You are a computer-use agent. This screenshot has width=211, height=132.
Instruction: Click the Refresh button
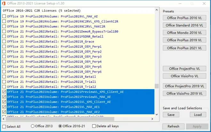pyautogui.click(x=173, y=126)
